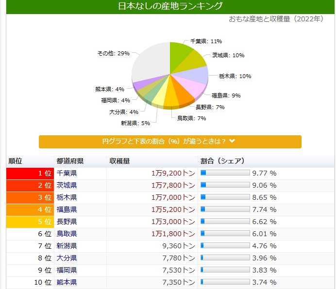This screenshot has width=336, height=289.
Task: Click the red 1 位 rank cell
Action: pos(29,173)
